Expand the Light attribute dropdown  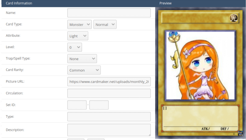click(x=78, y=36)
